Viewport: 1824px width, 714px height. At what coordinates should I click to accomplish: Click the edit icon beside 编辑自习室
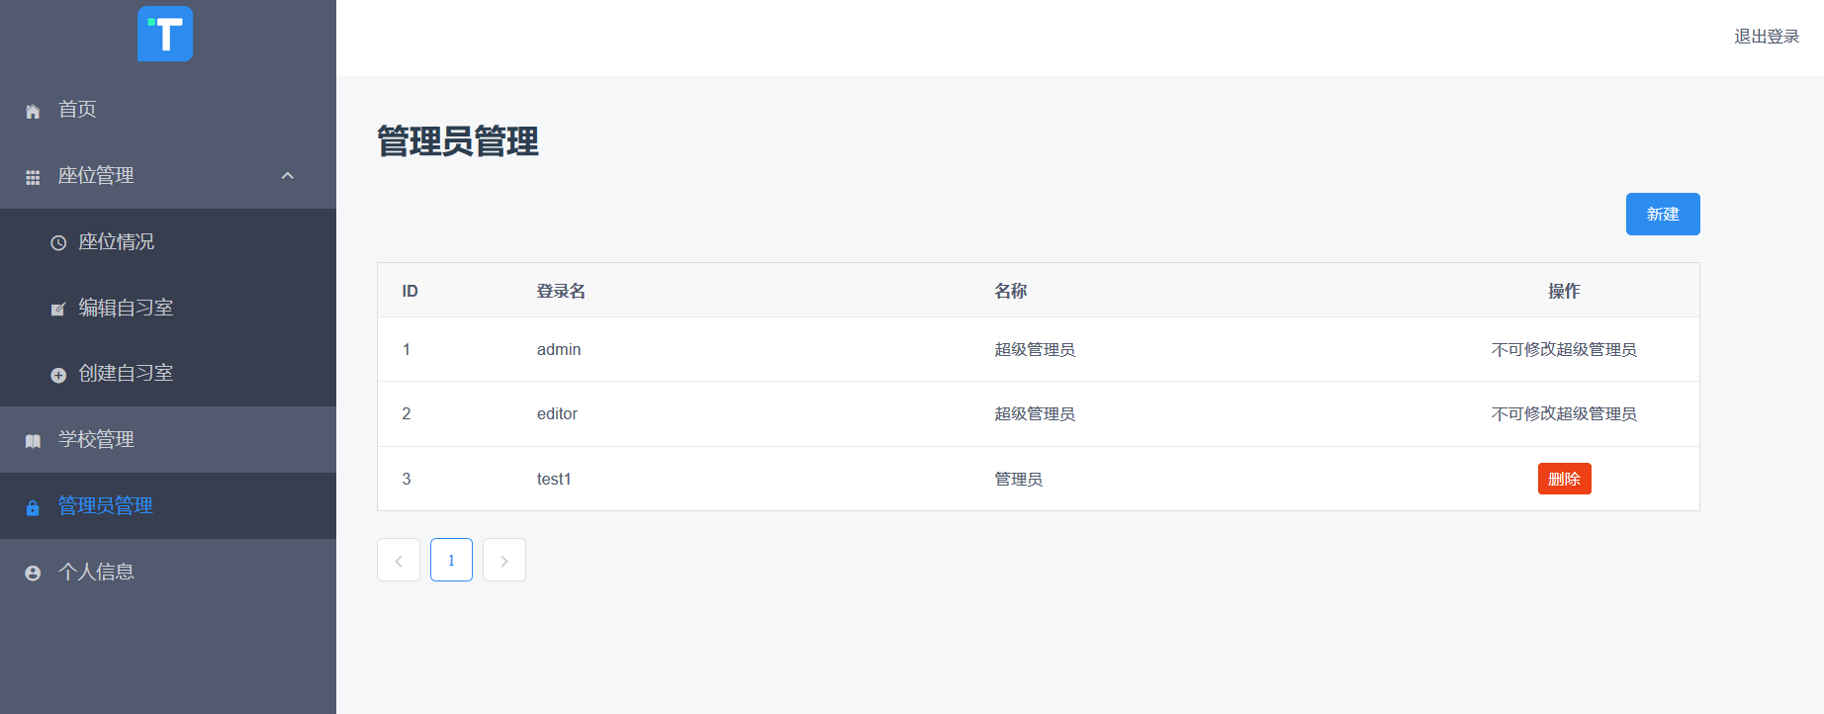pyautogui.click(x=58, y=309)
